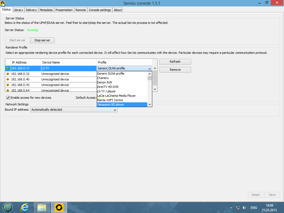The height and width of the screenshot is (213, 284).
Task: Toggle Enable access for new devices checkbox
Action: click(8, 98)
